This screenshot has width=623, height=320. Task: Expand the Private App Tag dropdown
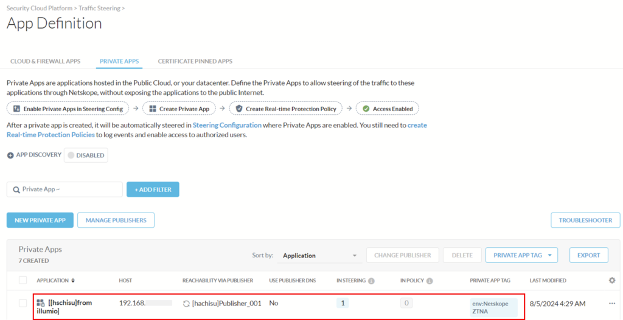coord(521,256)
